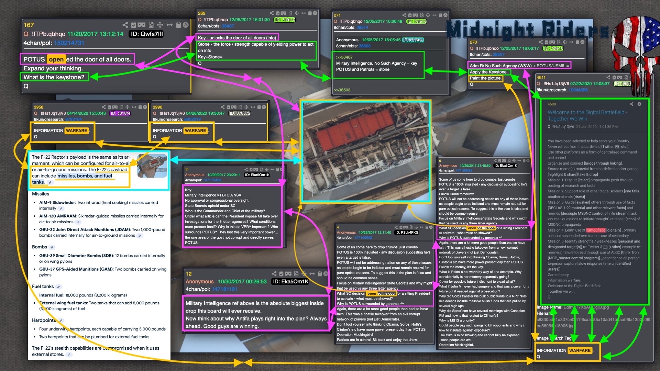Viewport: 660px width, 371px height.
Task: Open 8kun/qresearch link 10044656
Action: tap(578, 90)
